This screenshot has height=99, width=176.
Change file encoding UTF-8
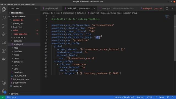point(150,97)
